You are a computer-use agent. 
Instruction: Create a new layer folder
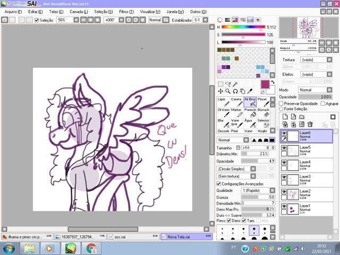pos(302,117)
